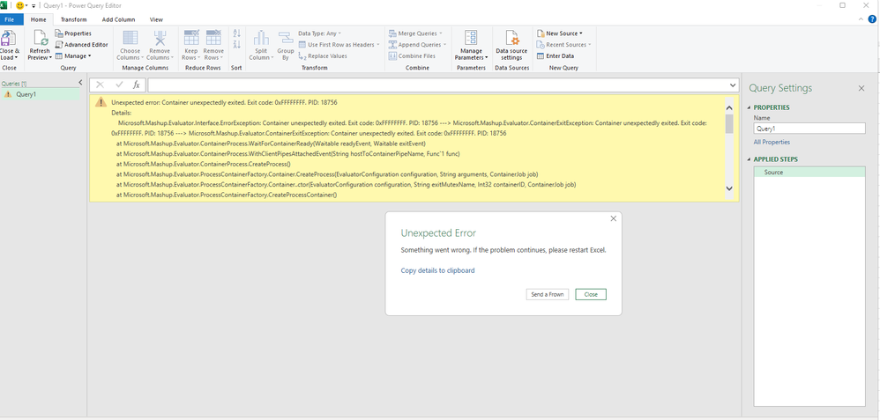Click the Remove Rows icon
The height and width of the screenshot is (420, 880).
pyautogui.click(x=213, y=38)
